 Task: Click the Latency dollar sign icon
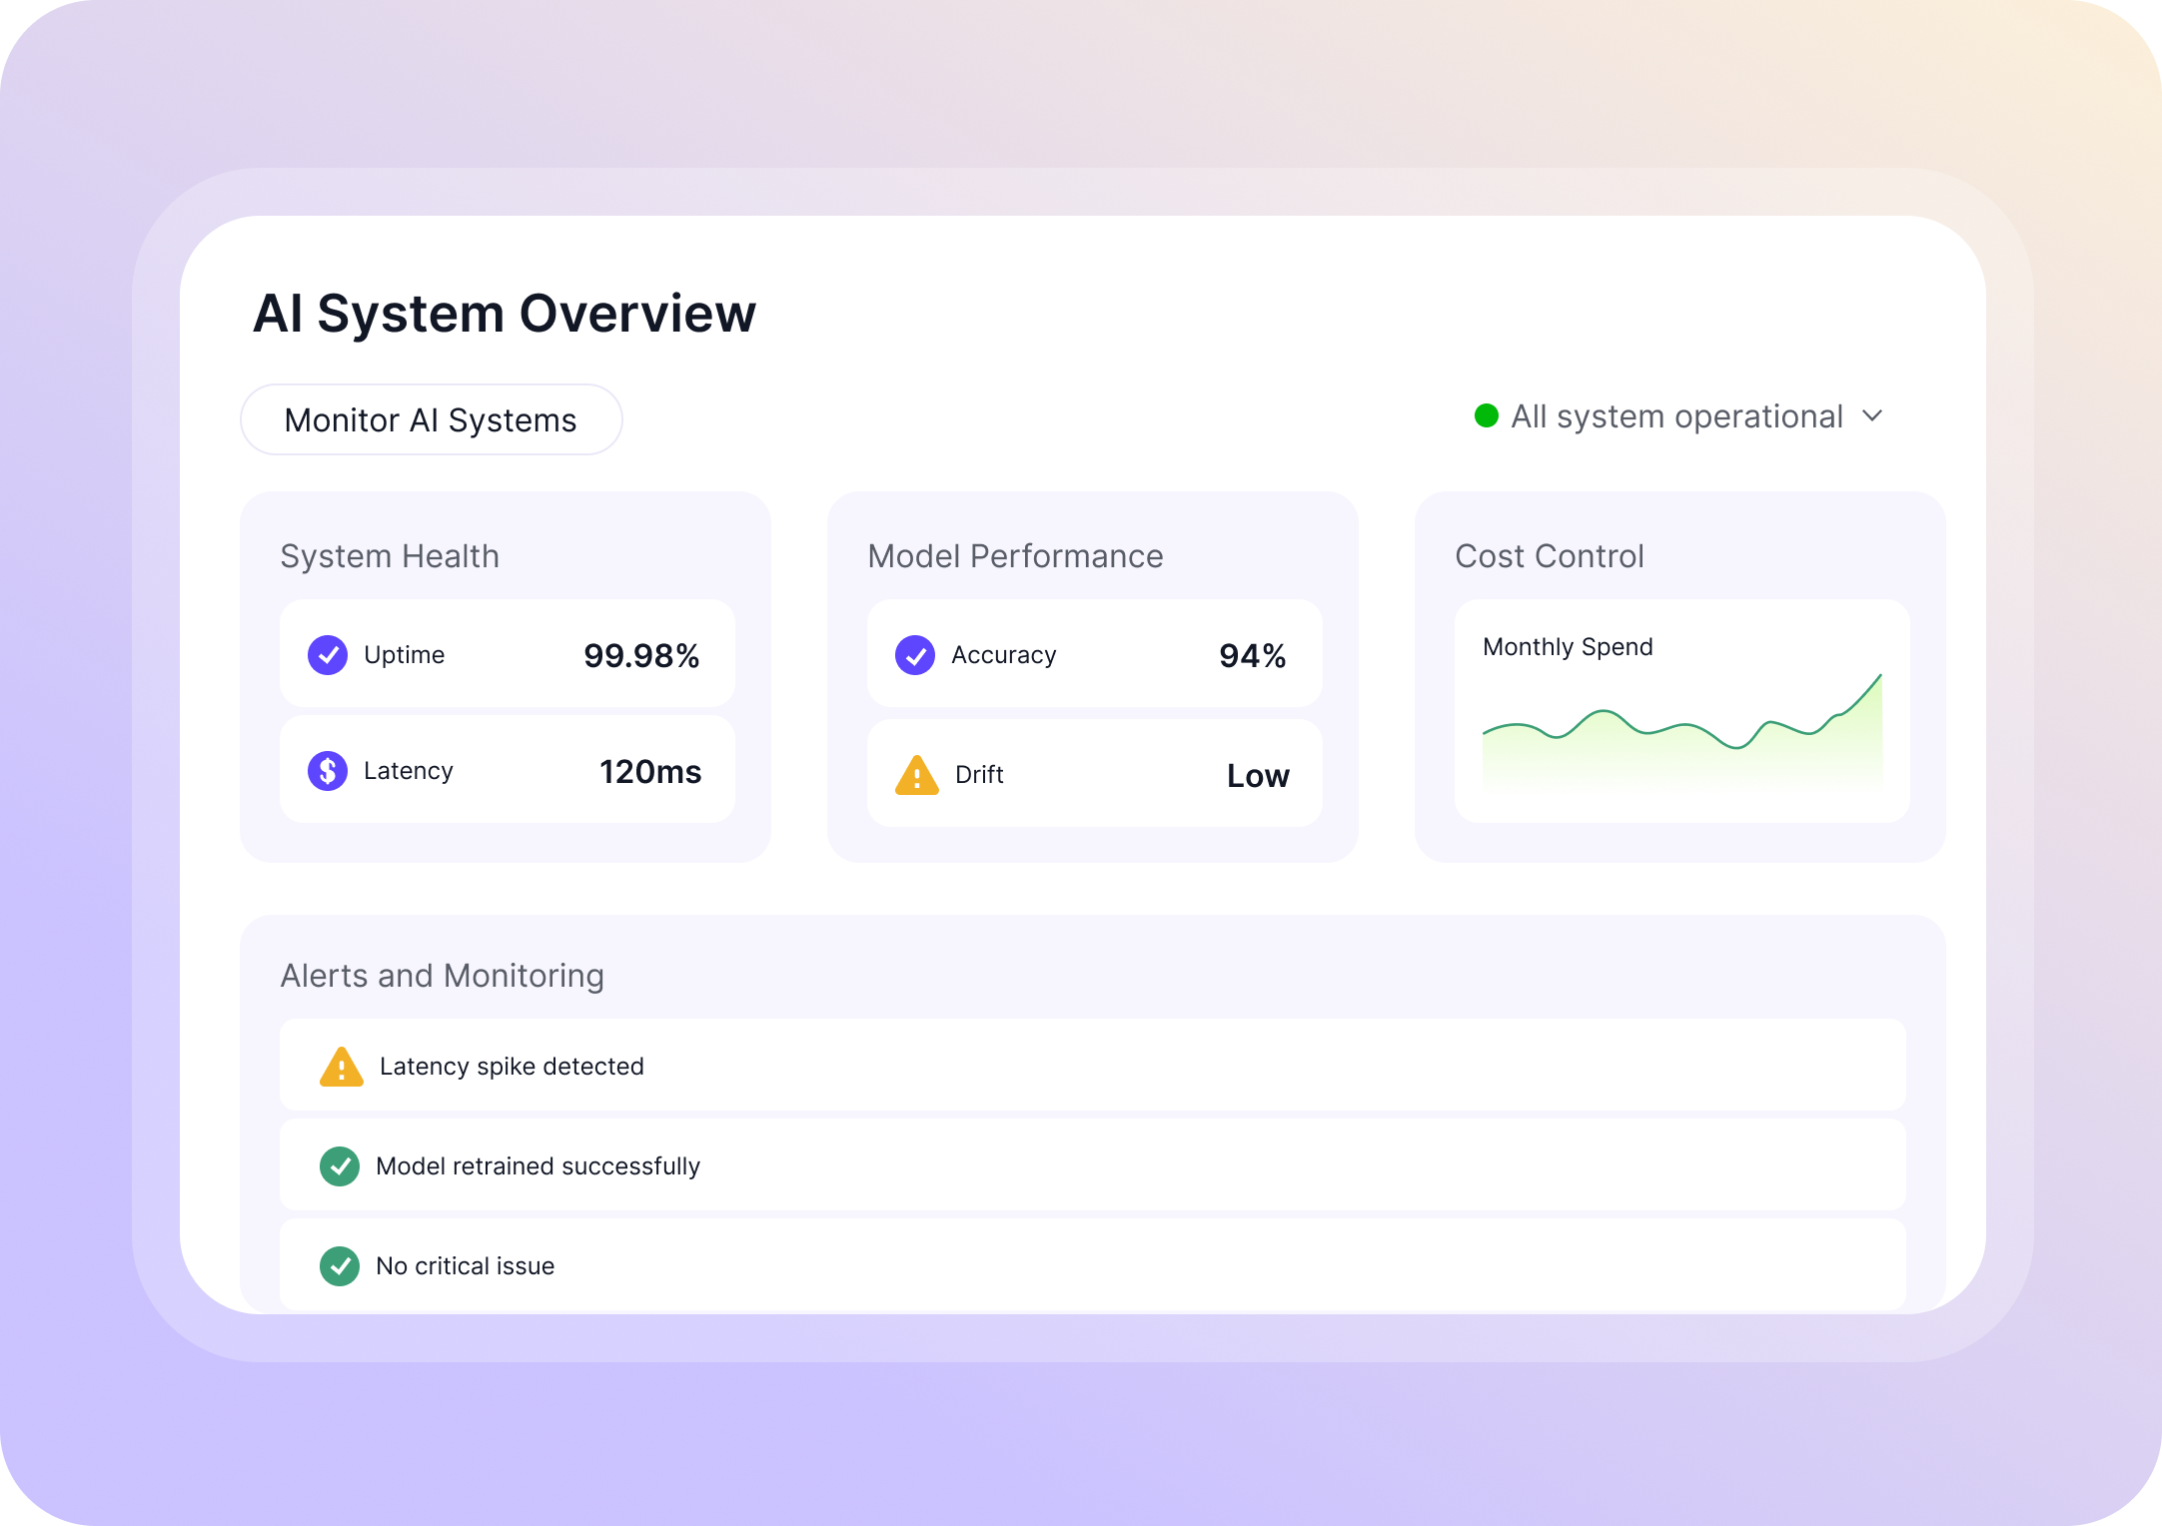click(328, 771)
